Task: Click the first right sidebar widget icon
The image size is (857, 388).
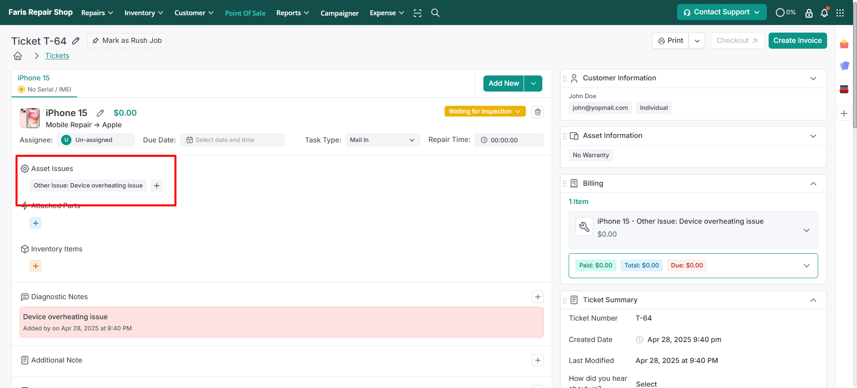Action: point(844,44)
